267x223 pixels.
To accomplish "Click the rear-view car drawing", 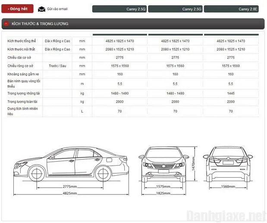I will 228,164.
